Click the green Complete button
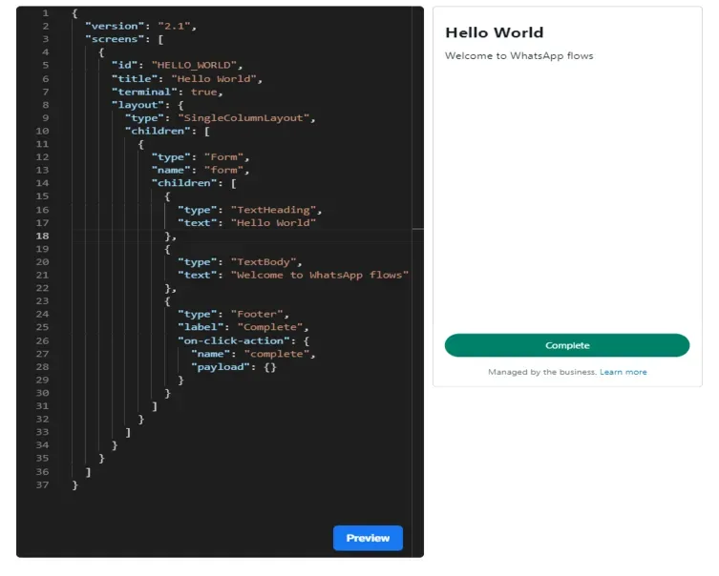The width and height of the screenshot is (719, 576). point(567,345)
